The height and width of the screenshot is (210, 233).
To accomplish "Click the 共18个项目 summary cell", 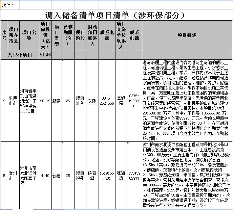I will (20, 55).
